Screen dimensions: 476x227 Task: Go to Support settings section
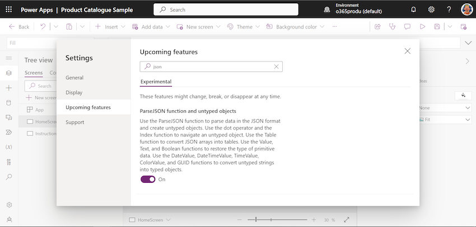click(x=75, y=122)
